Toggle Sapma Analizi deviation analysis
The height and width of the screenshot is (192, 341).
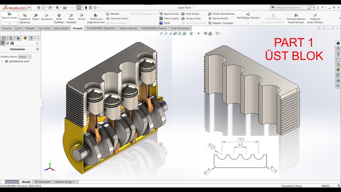click(x=169, y=14)
